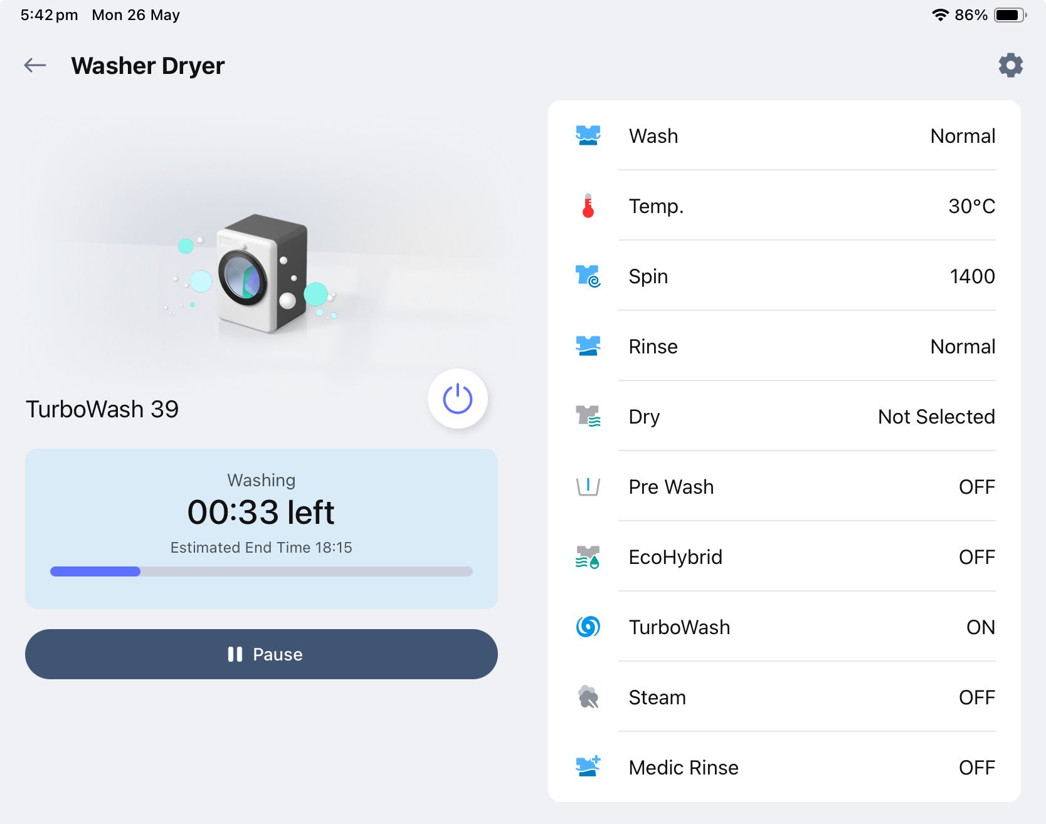The width and height of the screenshot is (1046, 824).
Task: Click the EcoHybrid icon
Action: pyautogui.click(x=588, y=556)
